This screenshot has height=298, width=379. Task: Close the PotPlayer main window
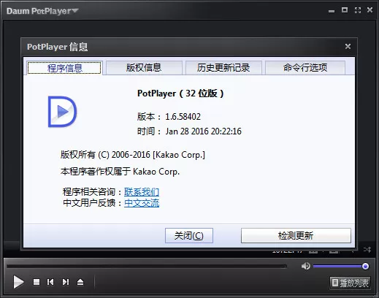pos(370,10)
